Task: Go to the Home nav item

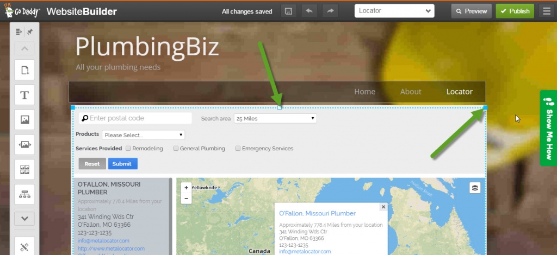Action: (x=364, y=92)
